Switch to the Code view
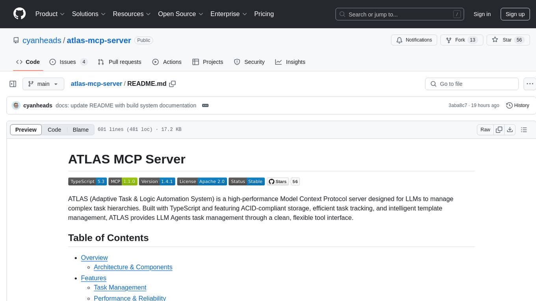The height and width of the screenshot is (301, 536). [54, 130]
